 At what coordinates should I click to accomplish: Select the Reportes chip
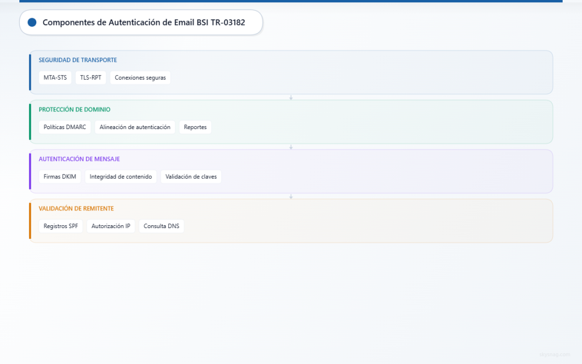(x=196, y=127)
